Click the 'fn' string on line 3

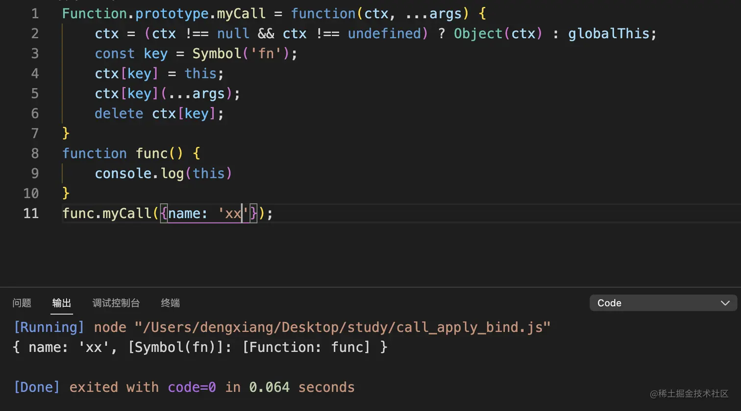(266, 54)
